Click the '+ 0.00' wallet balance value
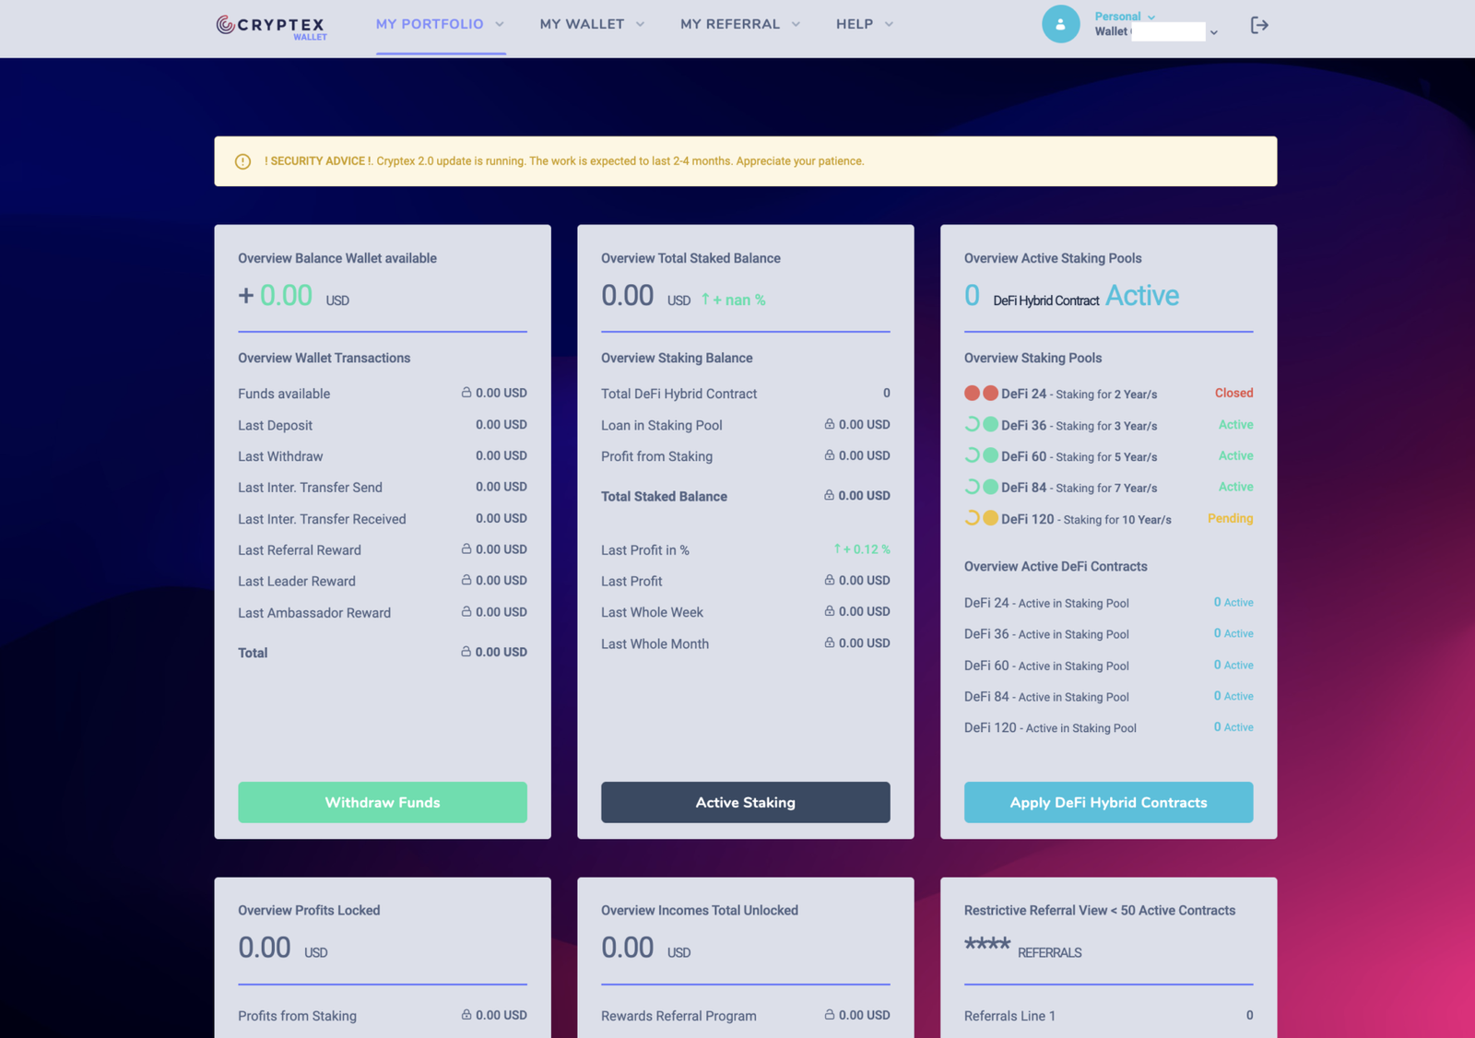This screenshot has width=1475, height=1038. coord(275,295)
